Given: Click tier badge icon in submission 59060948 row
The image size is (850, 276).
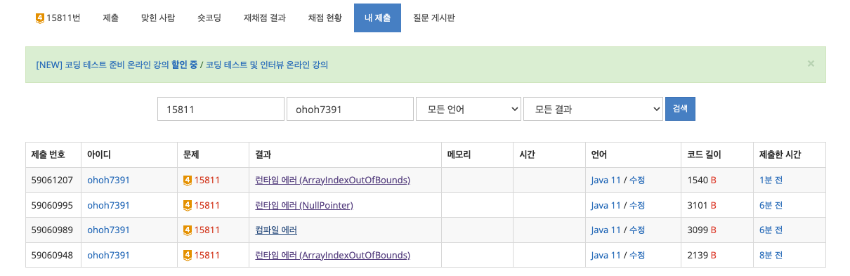Looking at the screenshot, I should [x=188, y=255].
